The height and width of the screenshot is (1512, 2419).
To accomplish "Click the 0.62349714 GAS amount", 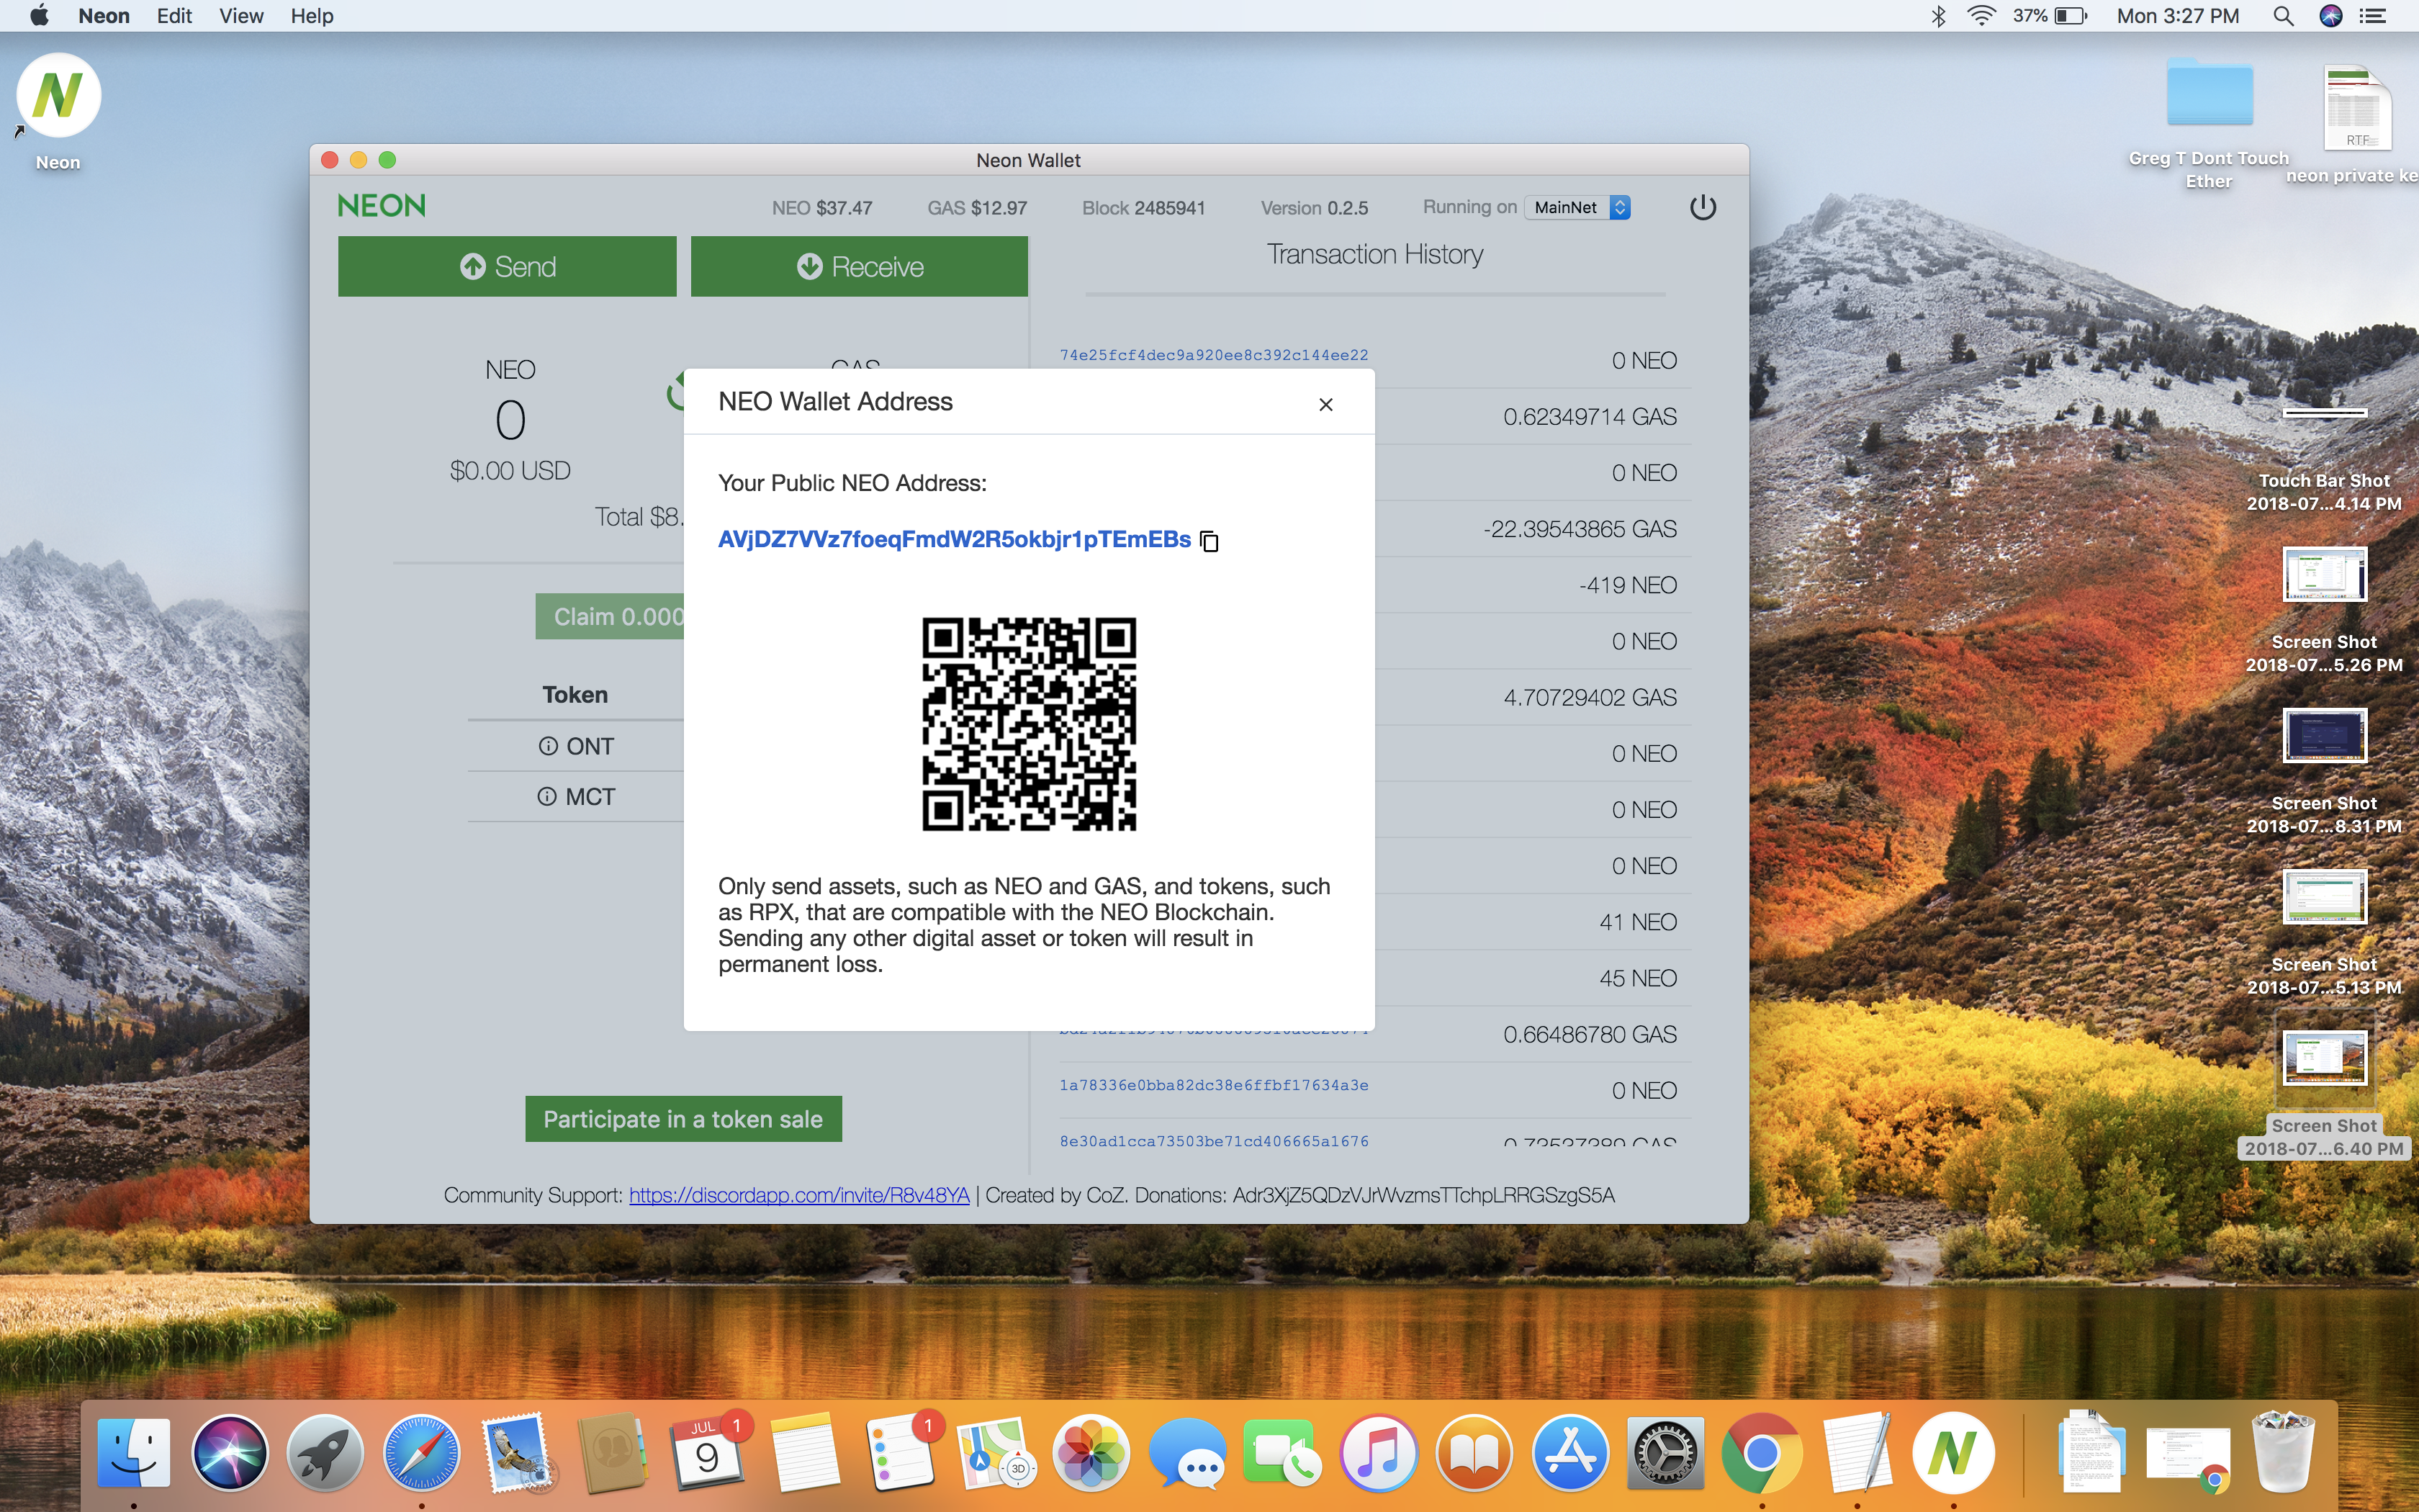I will (1590, 417).
